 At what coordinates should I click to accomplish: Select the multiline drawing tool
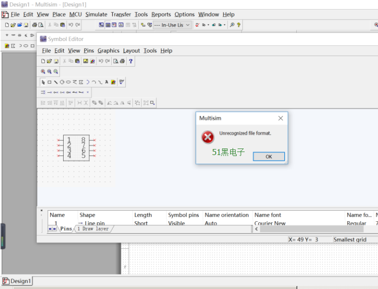[75, 82]
